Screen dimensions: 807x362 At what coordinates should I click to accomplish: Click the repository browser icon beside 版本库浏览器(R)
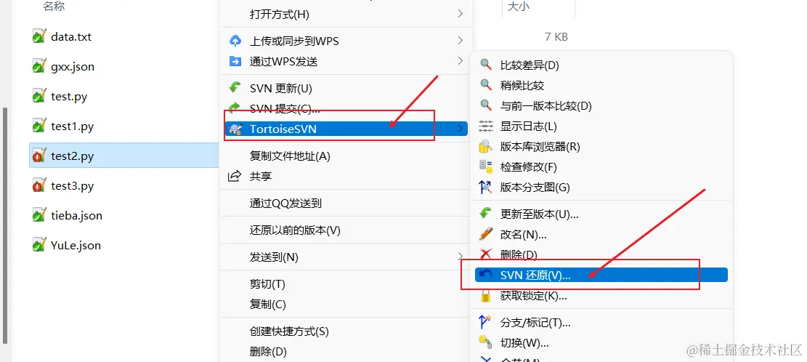(x=486, y=147)
